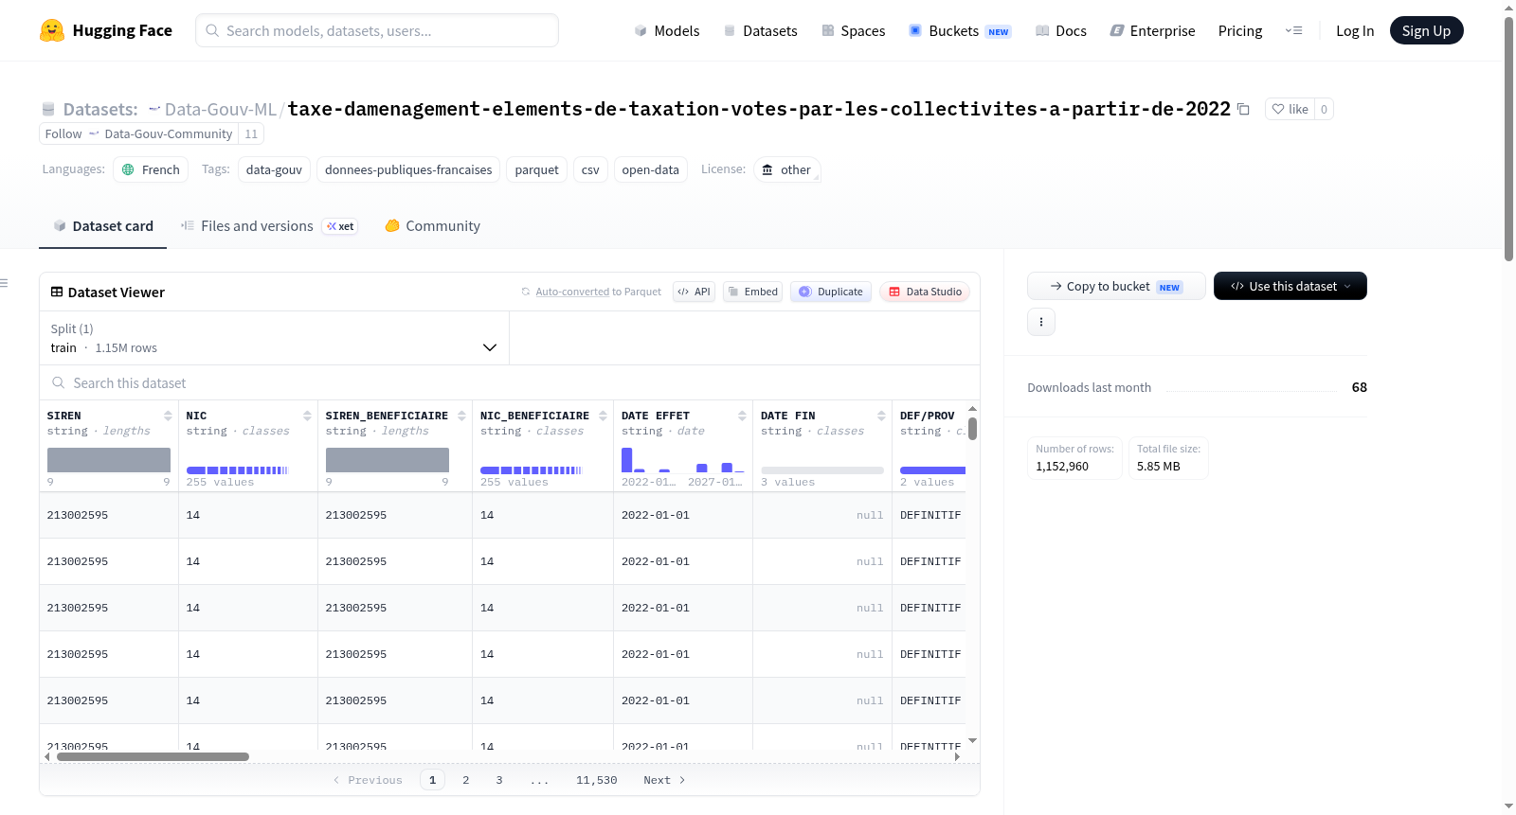The image size is (1516, 815).
Task: Select the parquet tag
Action: [x=537, y=169]
